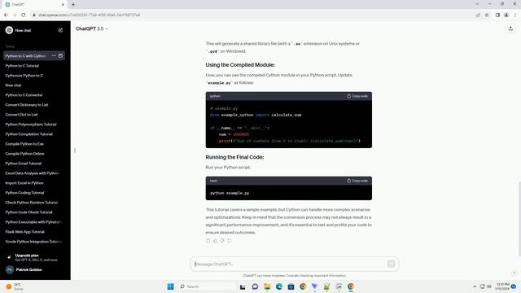Open Xcode Python Integration Tutorial chat

pyautogui.click(x=34, y=242)
